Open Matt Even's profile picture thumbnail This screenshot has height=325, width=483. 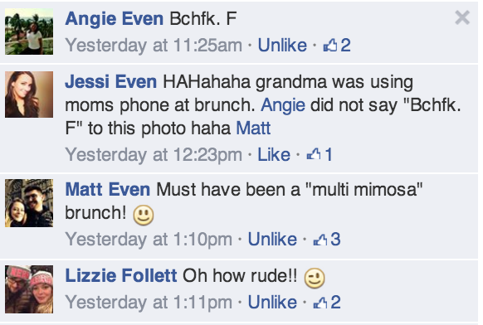pyautogui.click(x=29, y=203)
